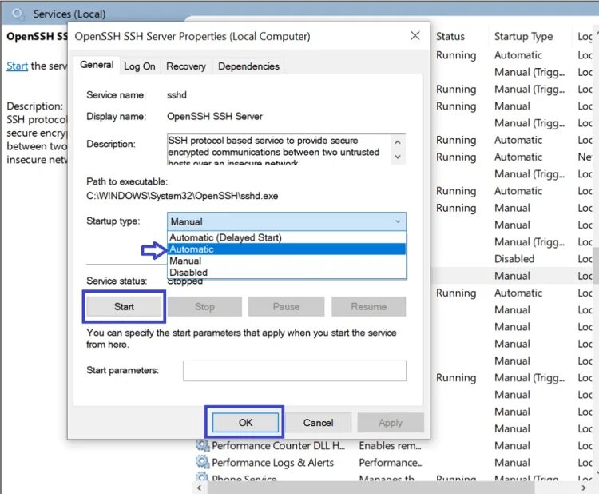Click the Performance Counter DLL Host gear icon
The width and height of the screenshot is (599, 494).
click(203, 445)
